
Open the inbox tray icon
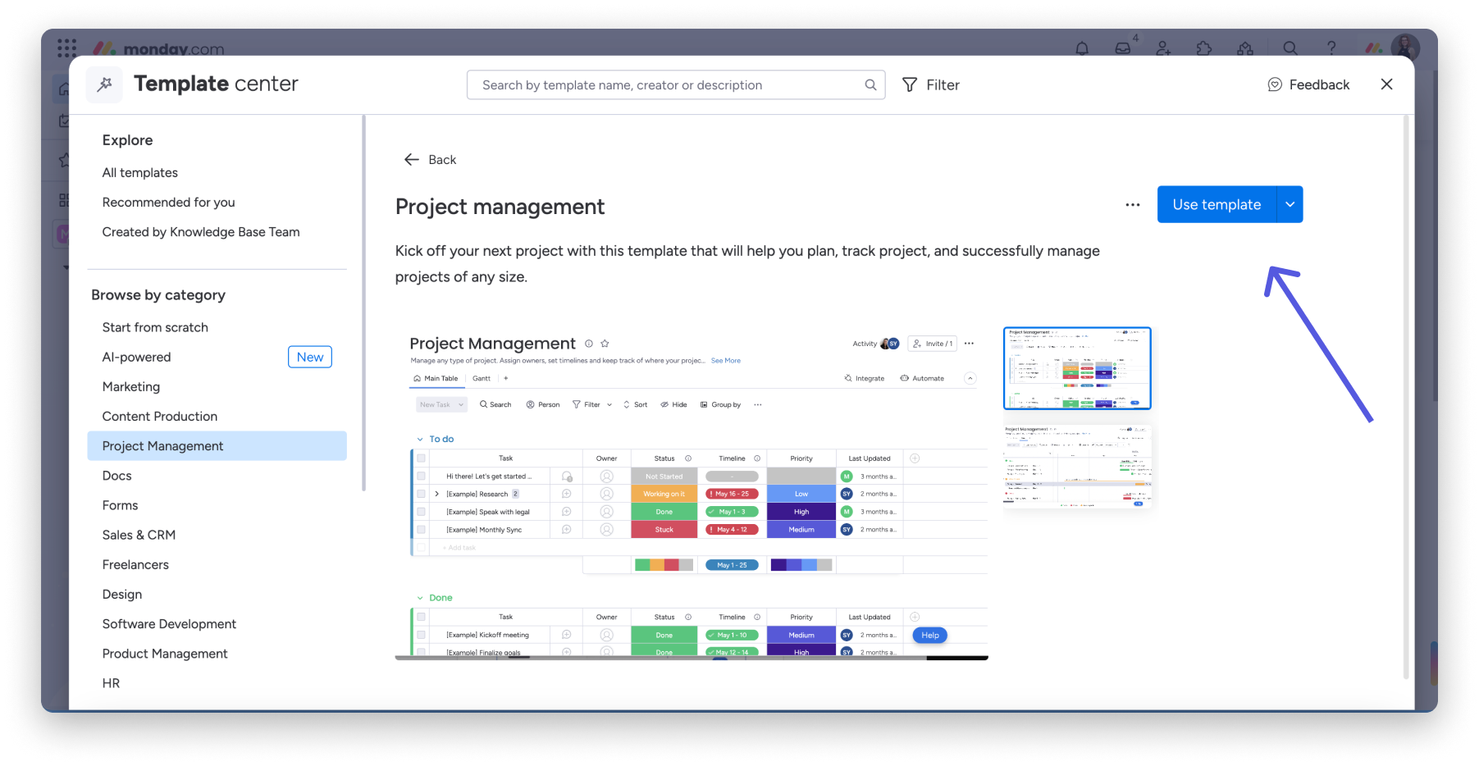coord(1122,48)
